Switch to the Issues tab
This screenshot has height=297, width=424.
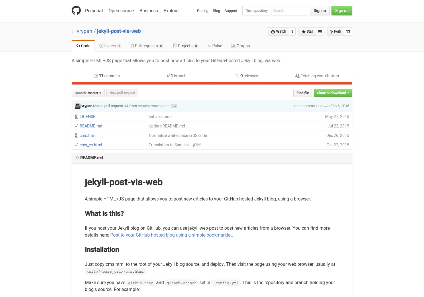pyautogui.click(x=110, y=46)
